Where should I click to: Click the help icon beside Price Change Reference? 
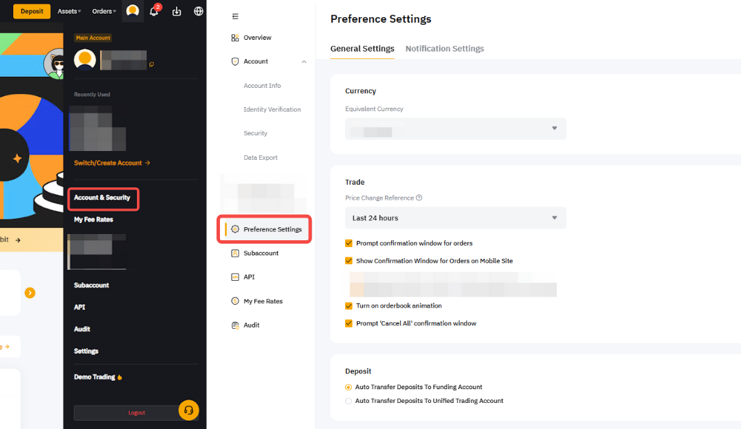419,198
